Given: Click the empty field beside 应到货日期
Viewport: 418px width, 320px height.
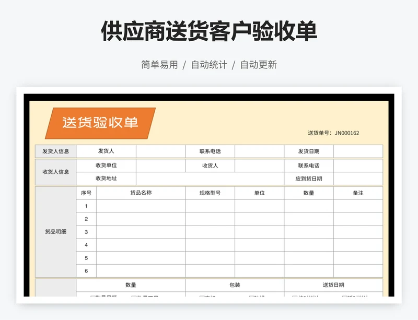Looking at the screenshot, I should (x=358, y=179).
